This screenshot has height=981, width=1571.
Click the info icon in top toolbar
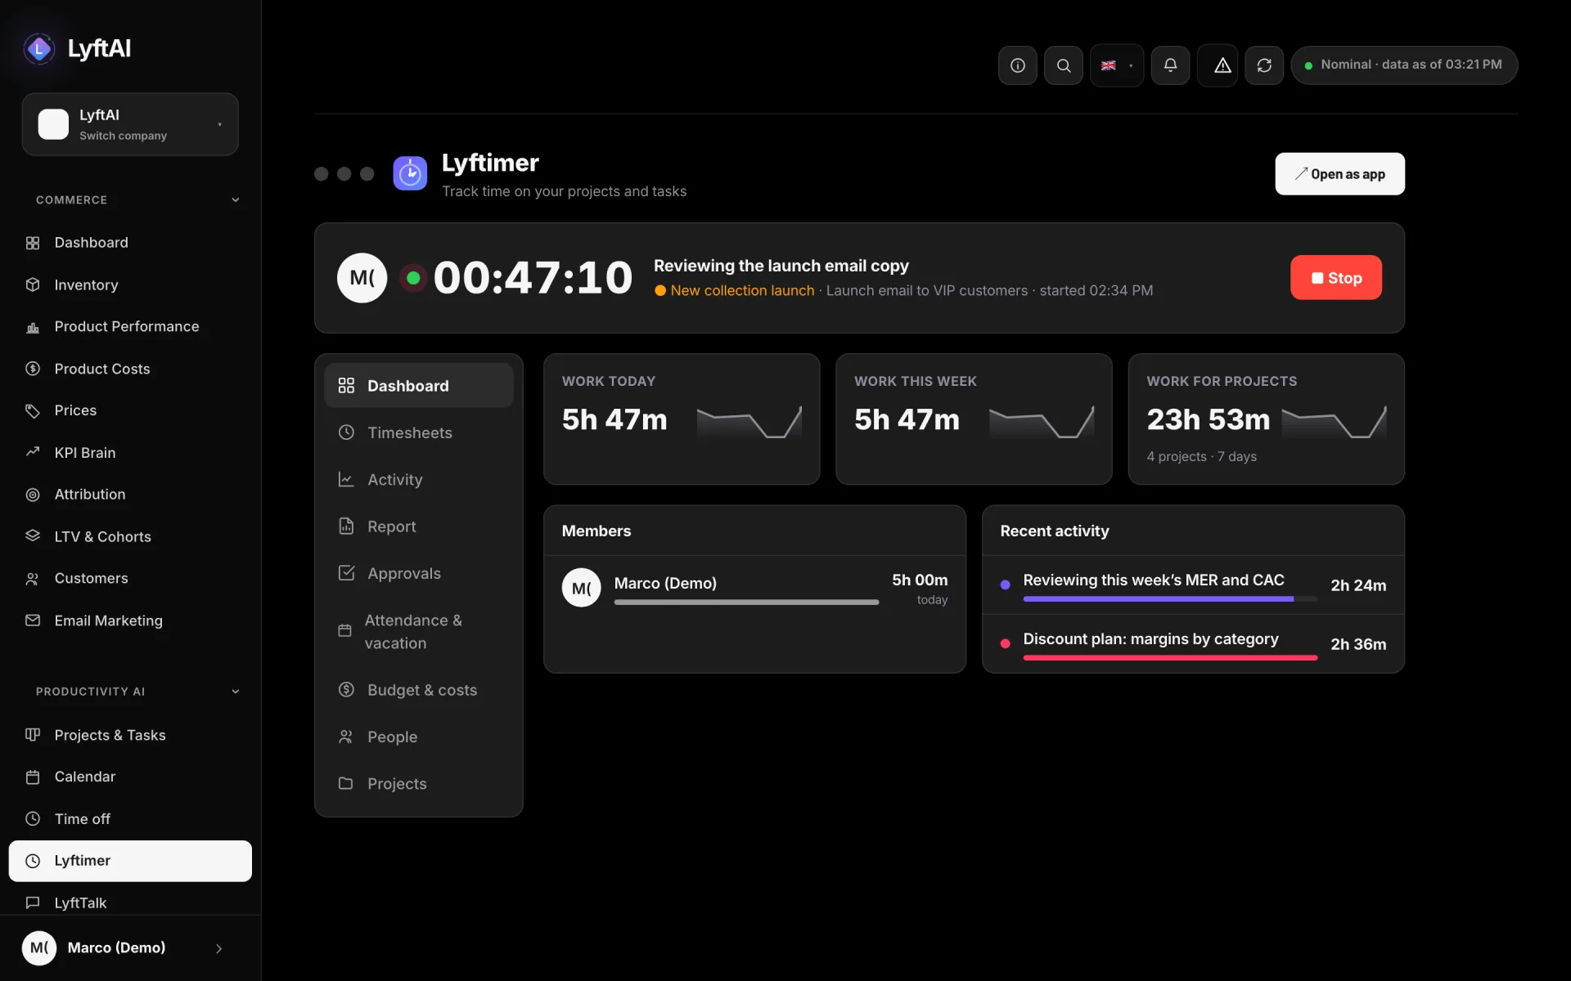pos(1017,65)
